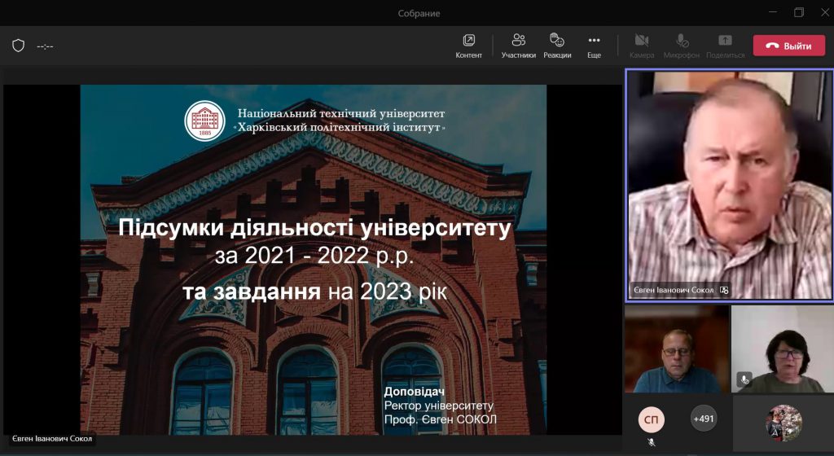
Task: Click Собрание window title
Action: pos(419,13)
